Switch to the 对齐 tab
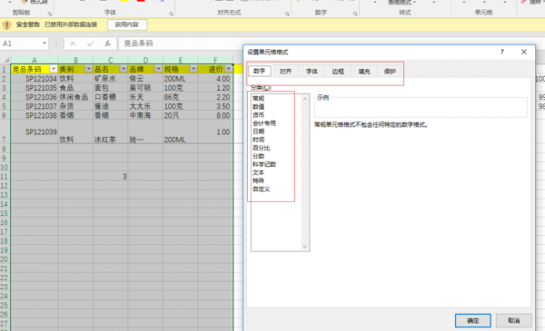 pyautogui.click(x=285, y=72)
